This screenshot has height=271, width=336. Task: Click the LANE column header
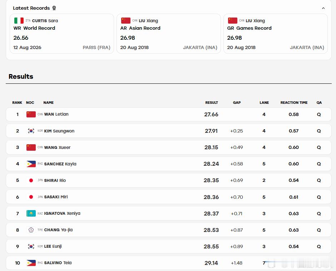coord(264,102)
